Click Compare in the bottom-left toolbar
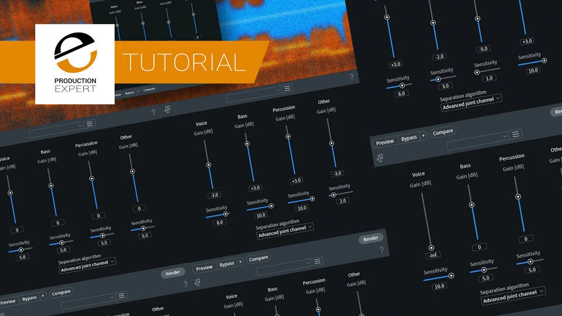Screen dimensions: 562x316 coord(60,293)
